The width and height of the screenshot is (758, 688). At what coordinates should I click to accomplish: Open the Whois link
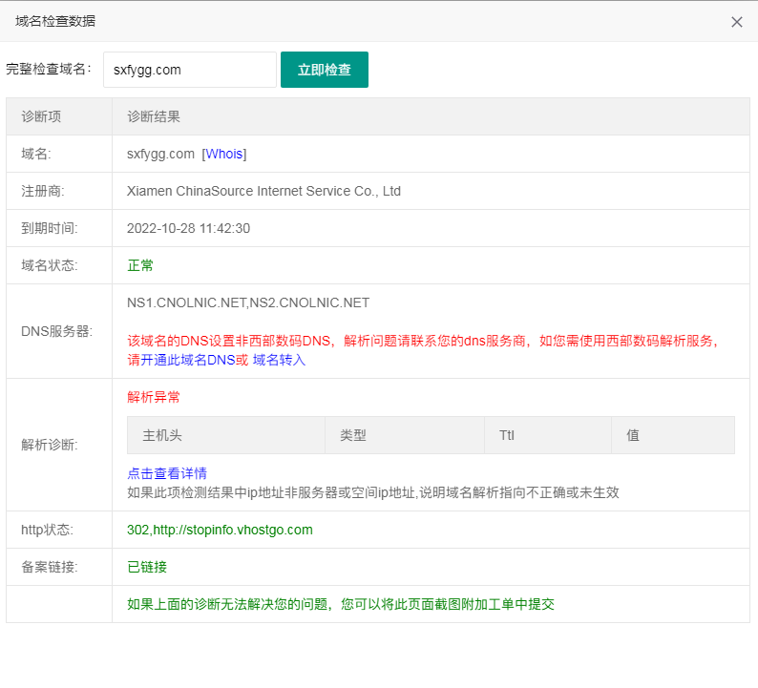tap(224, 154)
